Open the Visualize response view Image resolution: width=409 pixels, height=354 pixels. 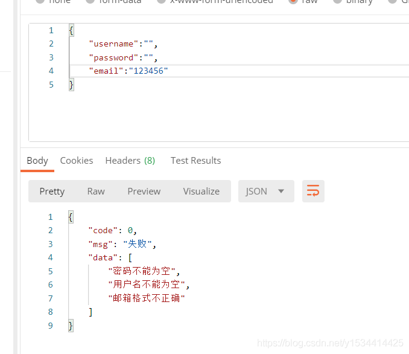pos(201,191)
